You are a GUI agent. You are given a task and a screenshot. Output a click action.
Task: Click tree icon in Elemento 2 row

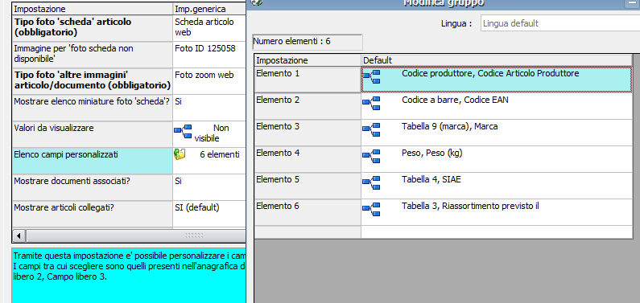(371, 103)
